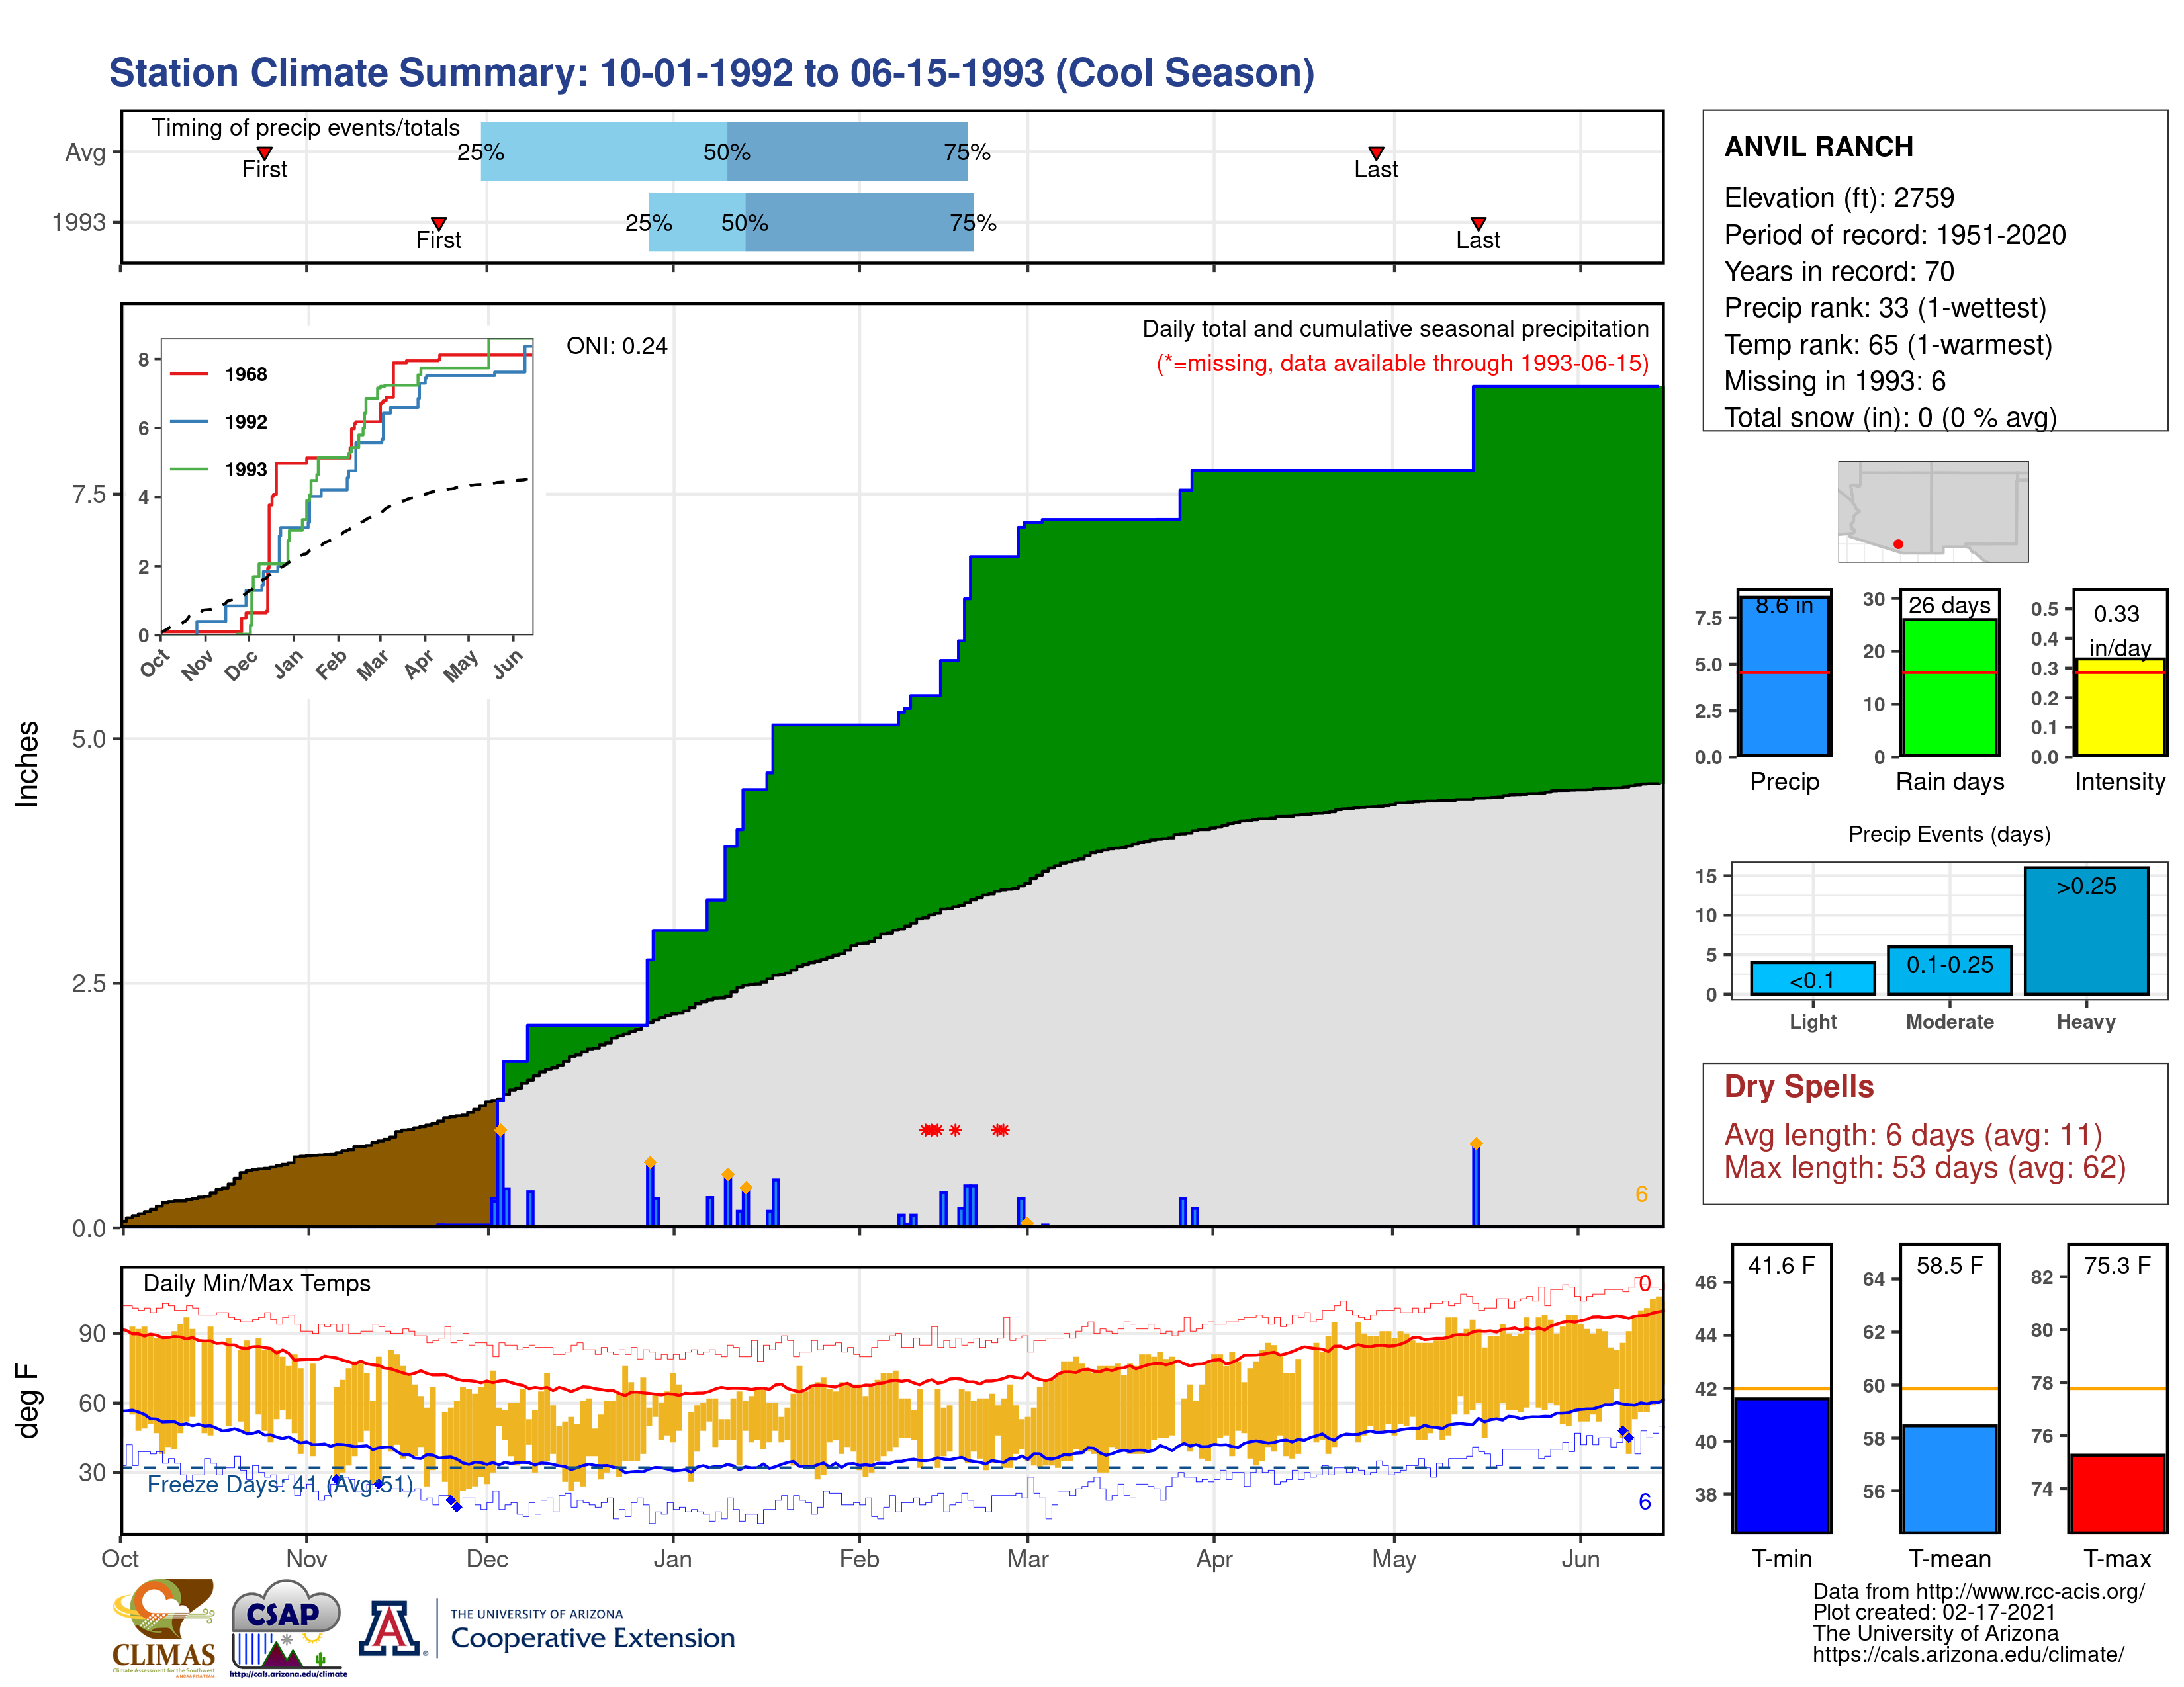Click 'Temp rank: 65 (1-warmest)' text

point(1888,345)
